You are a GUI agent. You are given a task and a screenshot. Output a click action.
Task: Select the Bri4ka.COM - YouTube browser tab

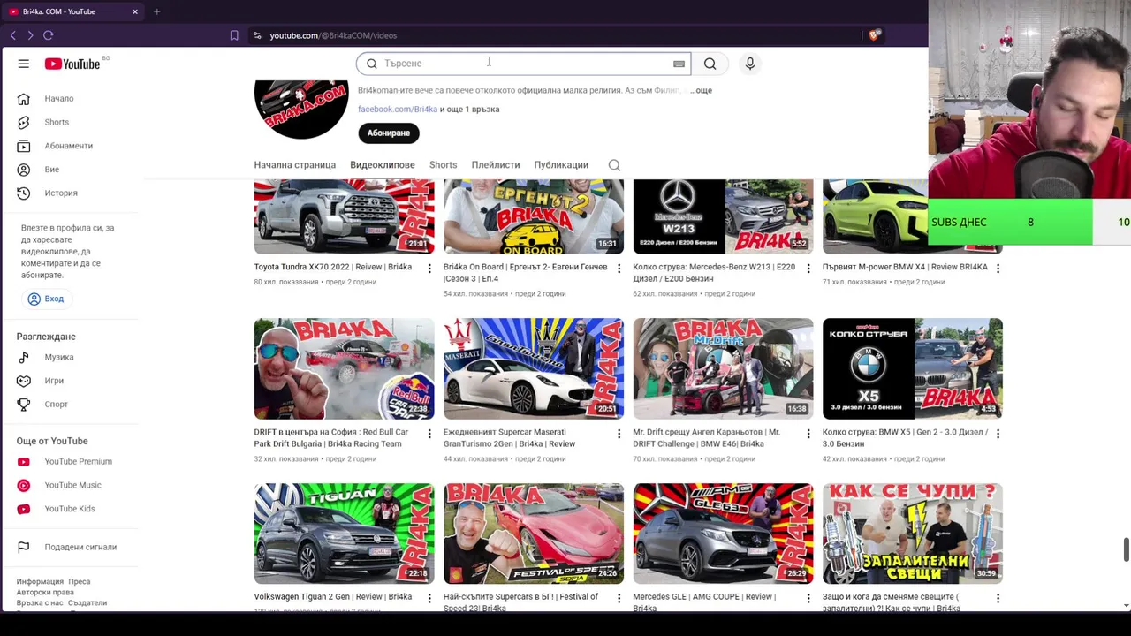coord(73,11)
